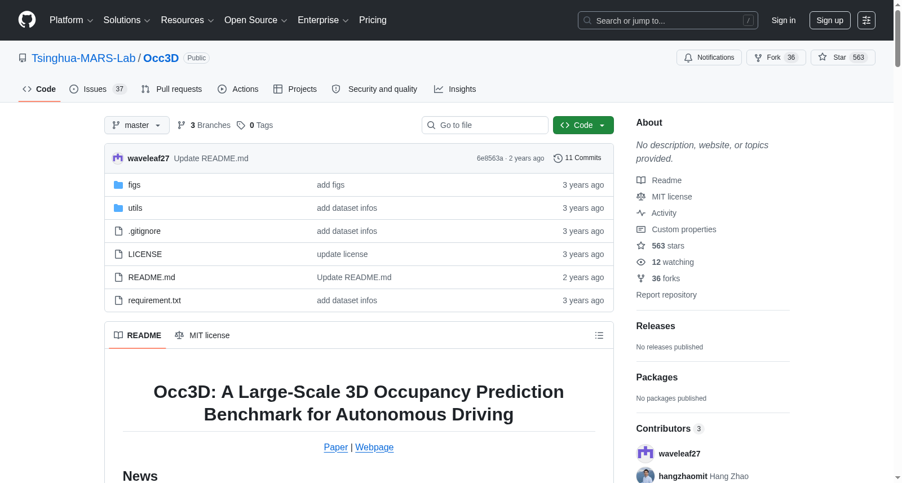Image resolution: width=902 pixels, height=483 pixels.
Task: Click the file icon next to .gitignore
Action: 118,231
